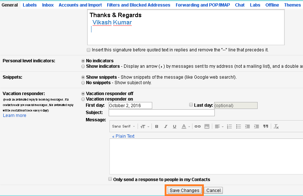The image size is (303, 196).
Task: Switch to the General tab
Action: (x=10, y=5)
